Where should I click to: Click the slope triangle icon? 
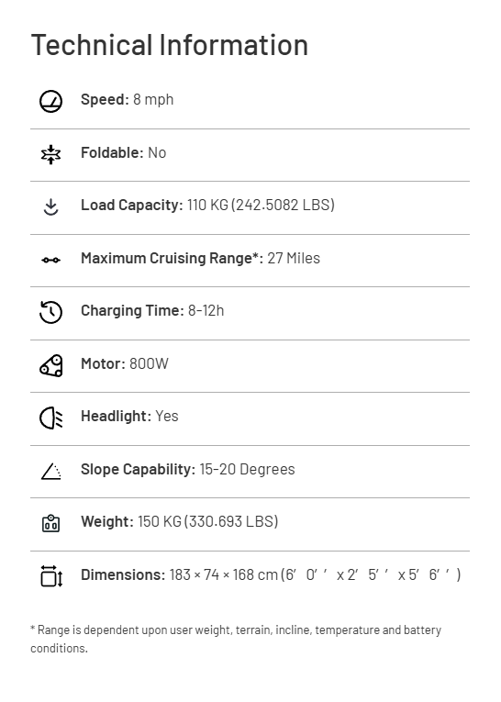pyautogui.click(x=51, y=471)
